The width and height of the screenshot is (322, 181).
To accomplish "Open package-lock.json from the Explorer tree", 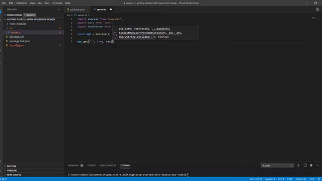I will (x=34, y=41).
